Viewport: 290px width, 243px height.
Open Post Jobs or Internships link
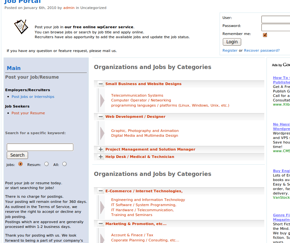33,97
